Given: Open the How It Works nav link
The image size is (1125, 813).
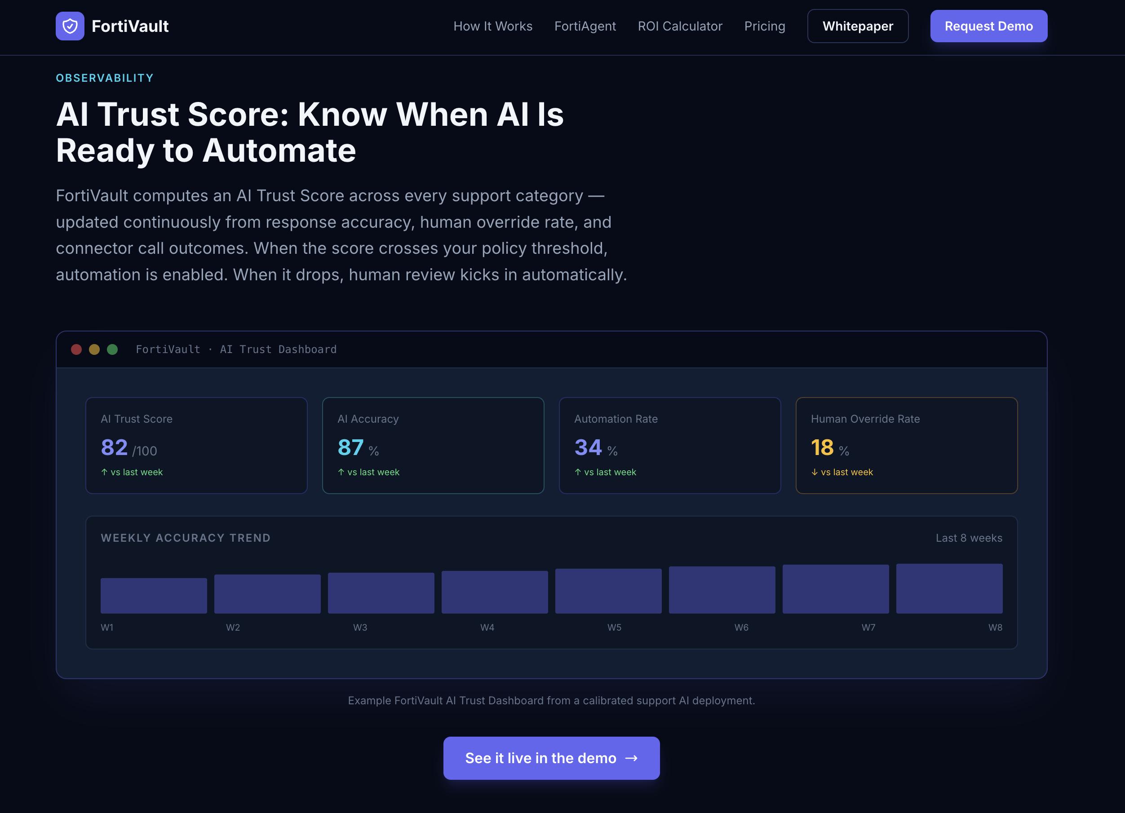Looking at the screenshot, I should [492, 27].
